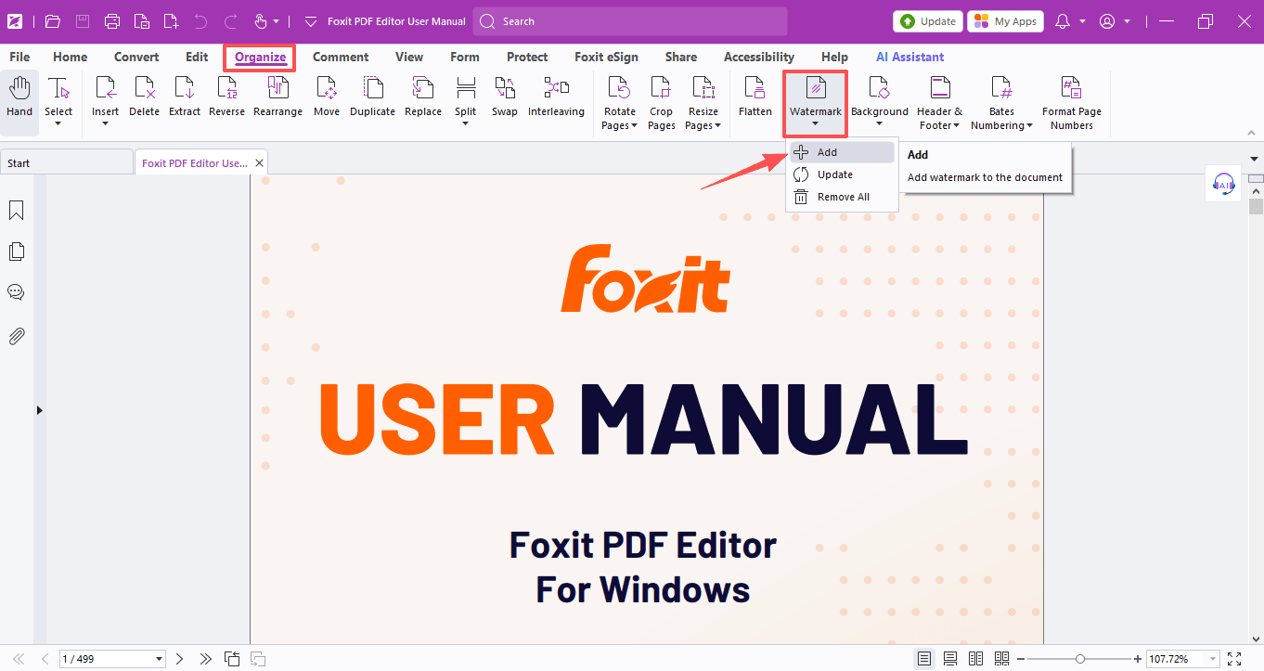The height and width of the screenshot is (671, 1264).
Task: Create a blank page using new-page icon
Action: point(170,20)
